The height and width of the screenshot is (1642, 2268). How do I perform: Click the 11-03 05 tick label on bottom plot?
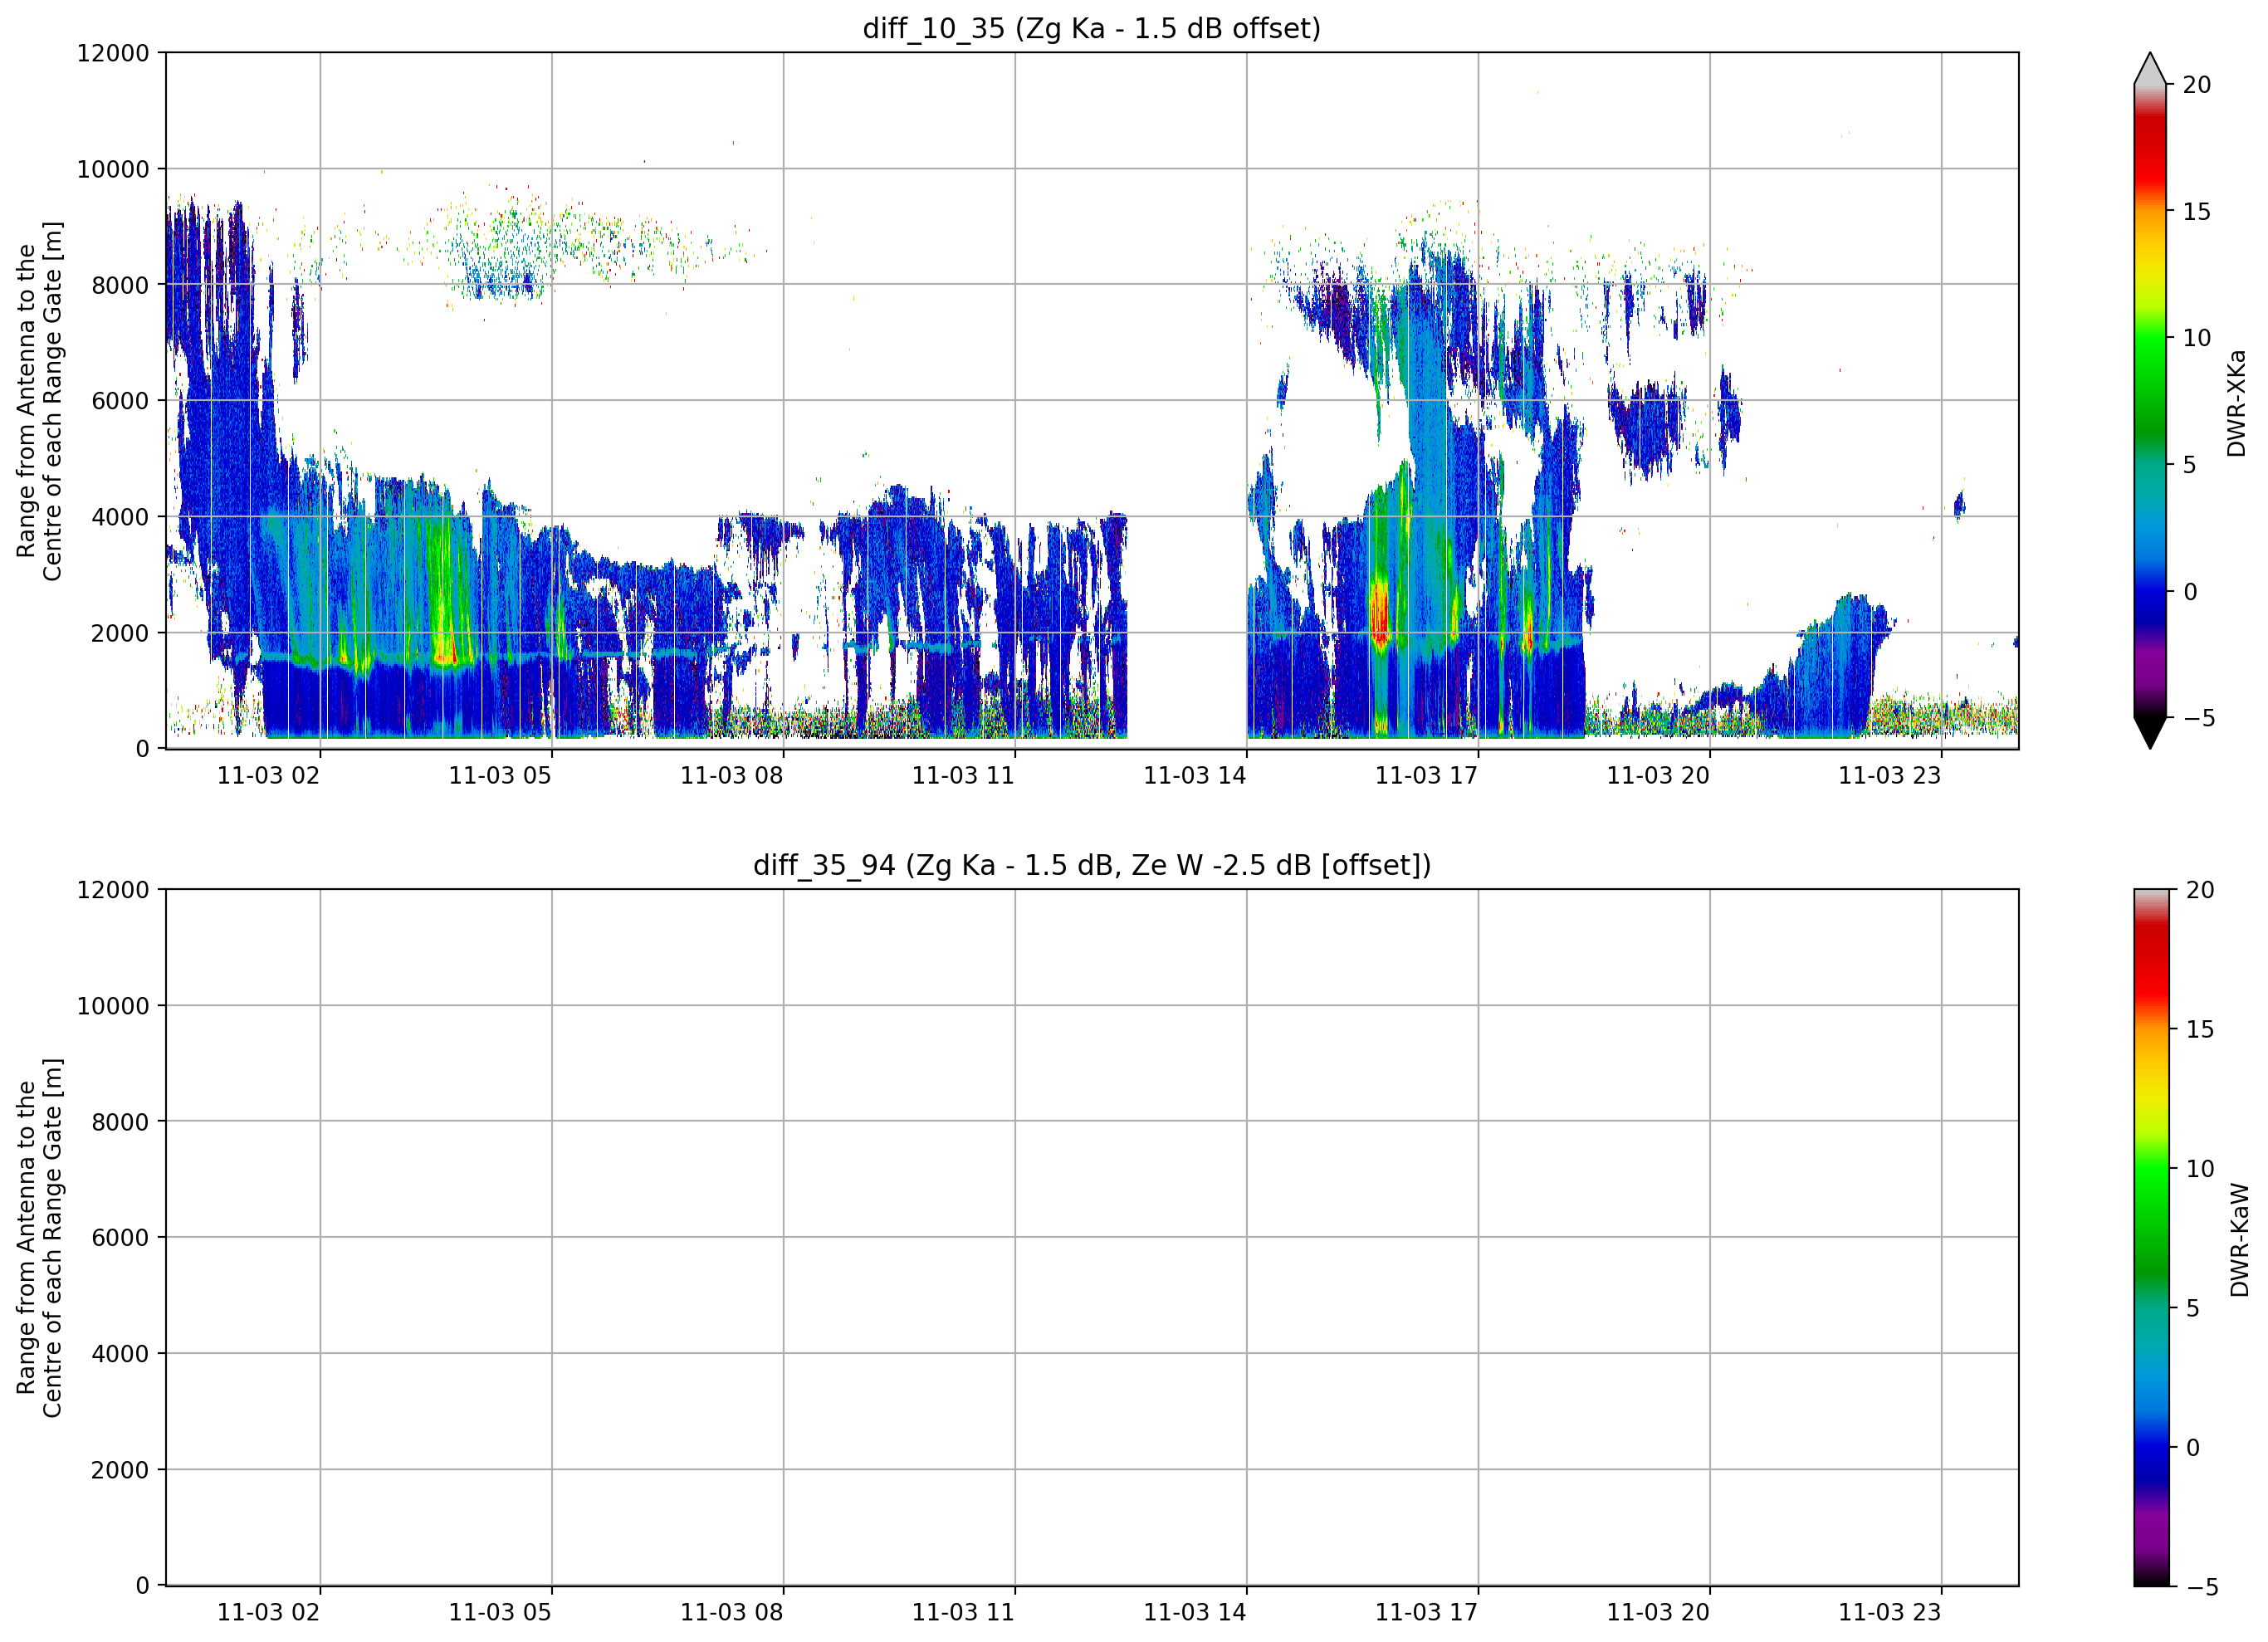499,1613
